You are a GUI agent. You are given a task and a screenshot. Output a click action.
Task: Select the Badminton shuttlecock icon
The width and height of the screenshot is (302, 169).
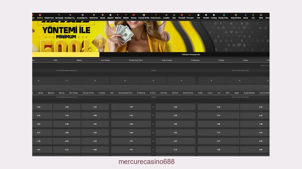point(94,15)
